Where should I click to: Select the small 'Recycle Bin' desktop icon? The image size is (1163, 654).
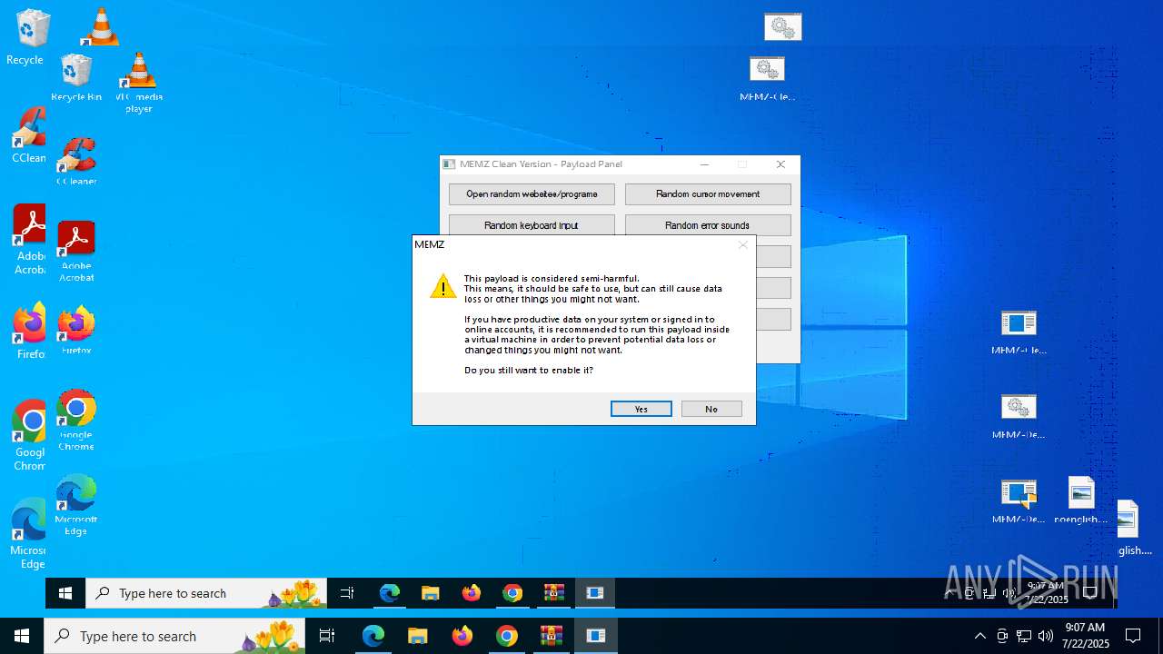(x=76, y=78)
